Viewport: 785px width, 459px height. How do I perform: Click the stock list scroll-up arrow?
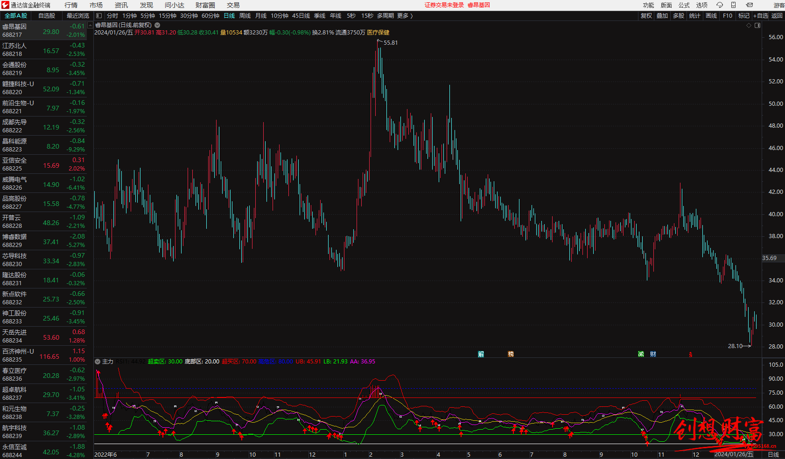(91, 26)
